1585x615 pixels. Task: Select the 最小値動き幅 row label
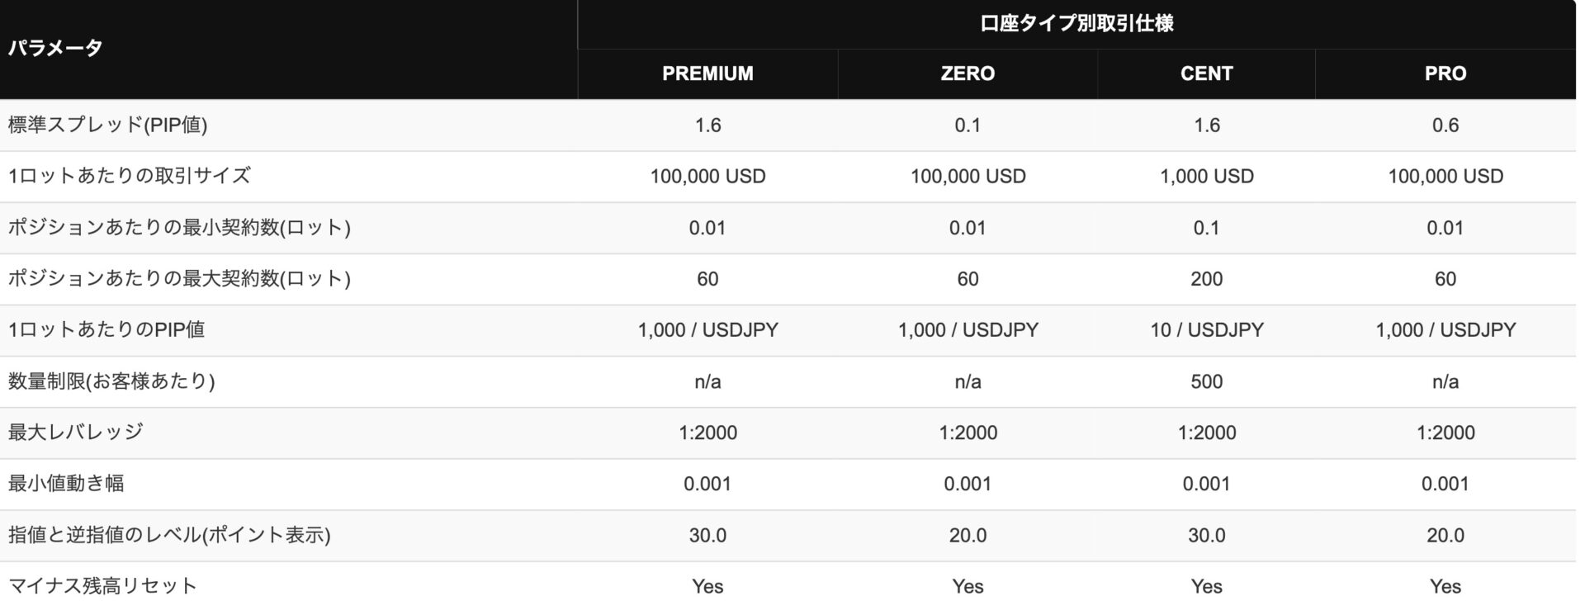point(66,483)
